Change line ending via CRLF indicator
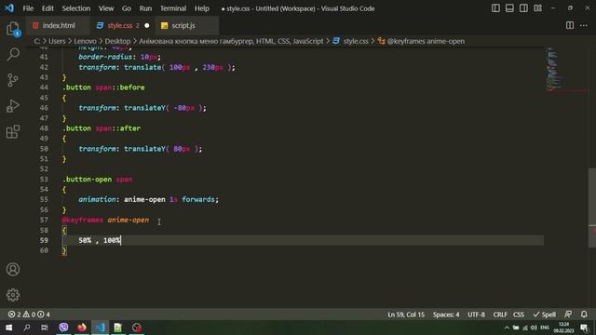The height and width of the screenshot is (335, 596). [x=500, y=315]
